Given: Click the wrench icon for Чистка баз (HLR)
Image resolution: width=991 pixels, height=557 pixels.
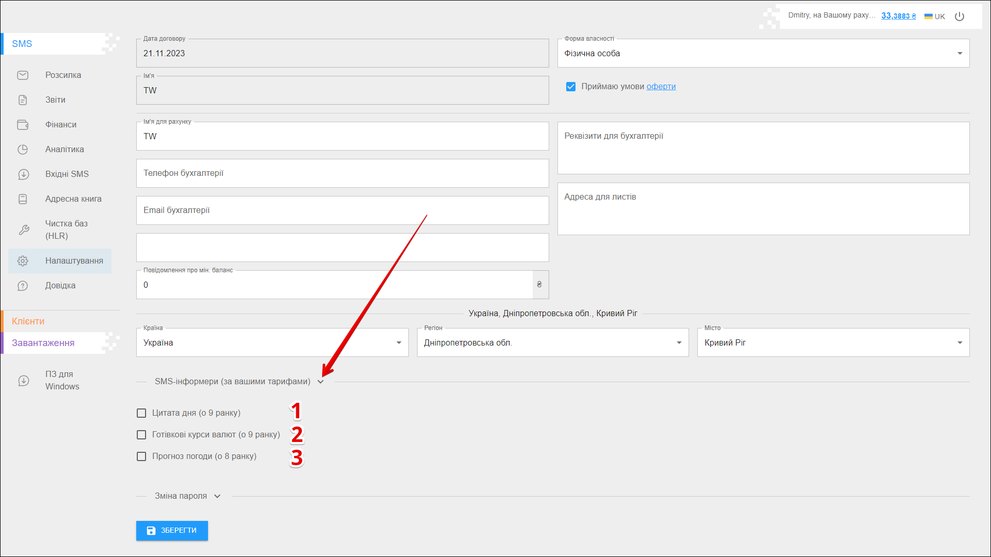Looking at the screenshot, I should pyautogui.click(x=24, y=230).
